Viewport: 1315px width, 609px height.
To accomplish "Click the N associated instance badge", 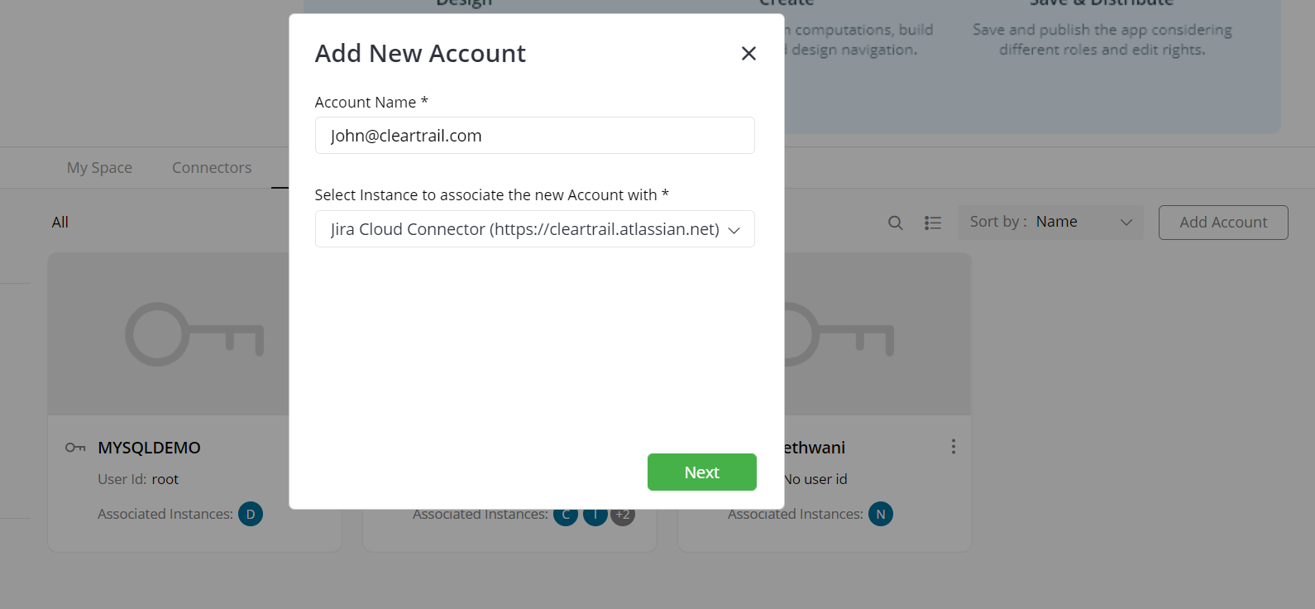I will (881, 514).
